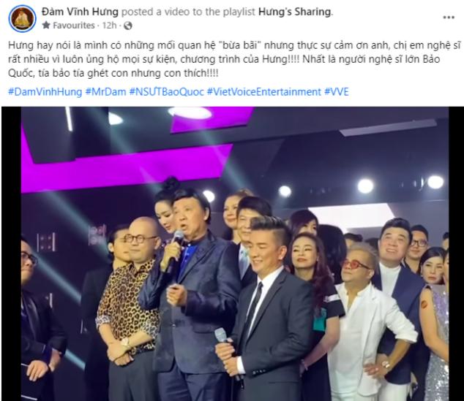Open the Đàm Vĩnh Hưng name link
The image size is (464, 401).
(x=80, y=12)
